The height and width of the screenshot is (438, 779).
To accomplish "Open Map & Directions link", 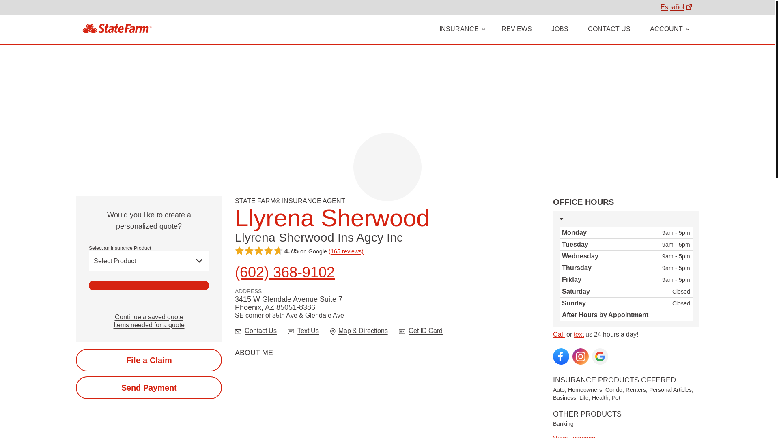I will (363, 331).
